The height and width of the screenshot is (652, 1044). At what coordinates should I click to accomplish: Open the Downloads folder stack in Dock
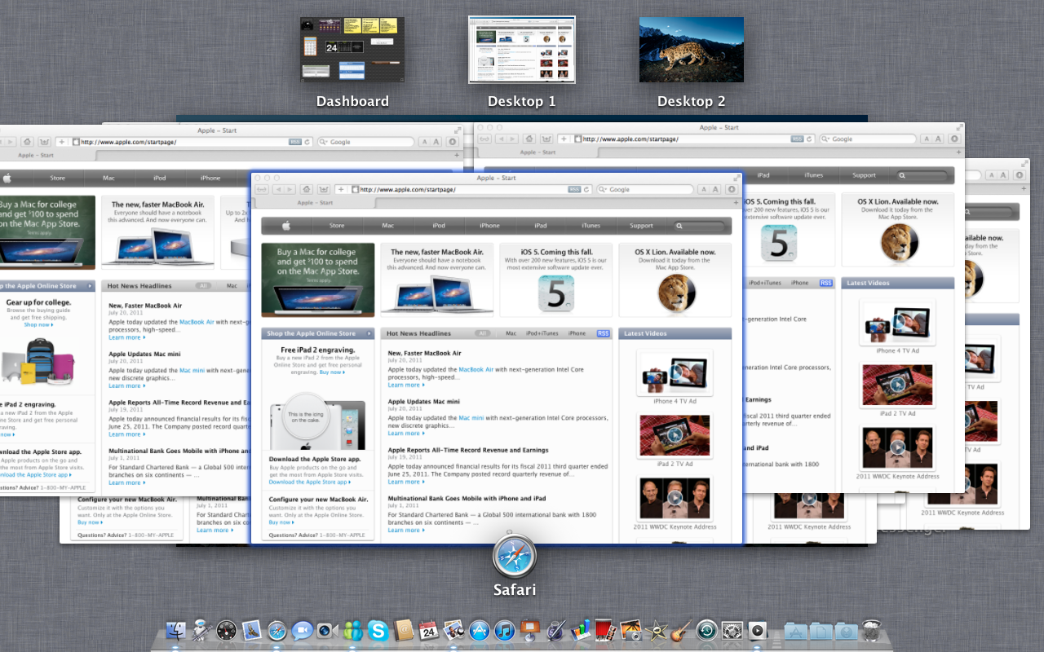(x=847, y=630)
